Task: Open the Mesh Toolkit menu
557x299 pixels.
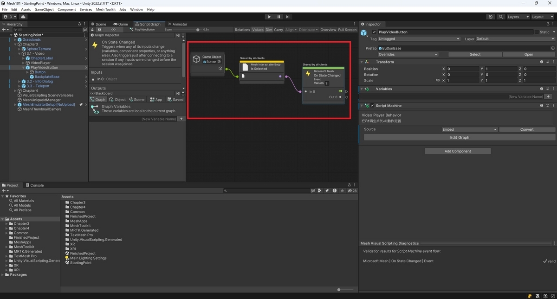Action: 106,9
